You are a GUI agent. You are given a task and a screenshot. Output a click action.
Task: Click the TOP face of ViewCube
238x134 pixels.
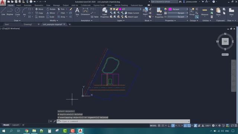click(x=225, y=41)
